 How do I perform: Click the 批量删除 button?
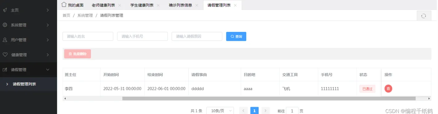(x=78, y=54)
